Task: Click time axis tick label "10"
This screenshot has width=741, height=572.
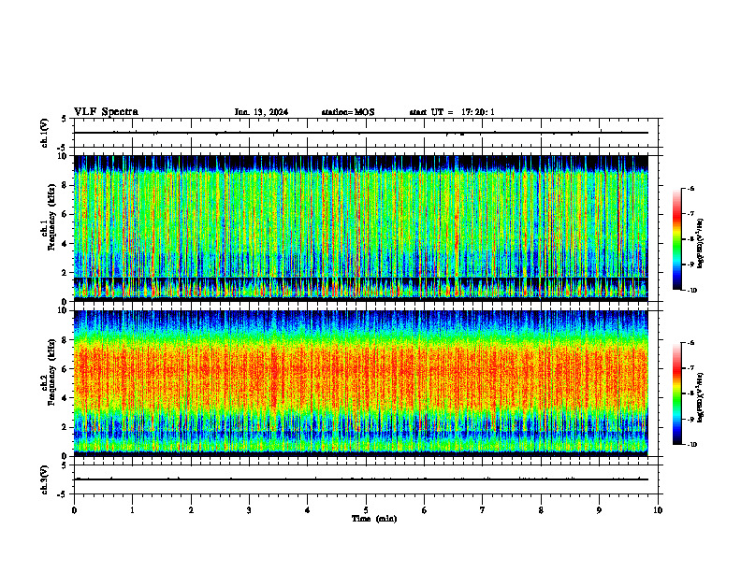Action: point(658,510)
